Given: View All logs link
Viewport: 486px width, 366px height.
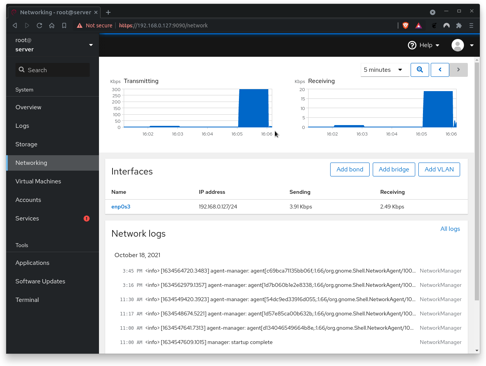Looking at the screenshot, I should click(x=450, y=229).
